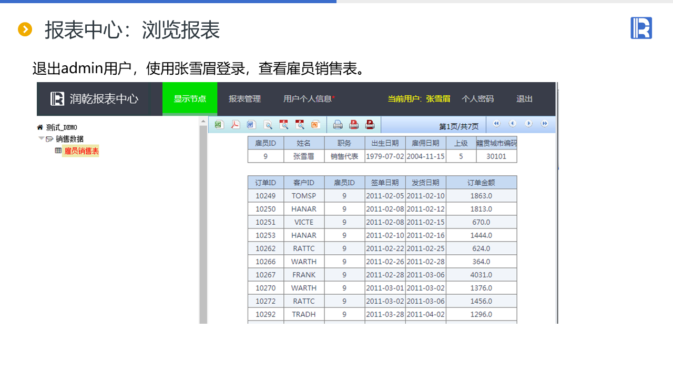The width and height of the screenshot is (673, 379).
Task: Click the grey printer icon
Action: (x=338, y=125)
